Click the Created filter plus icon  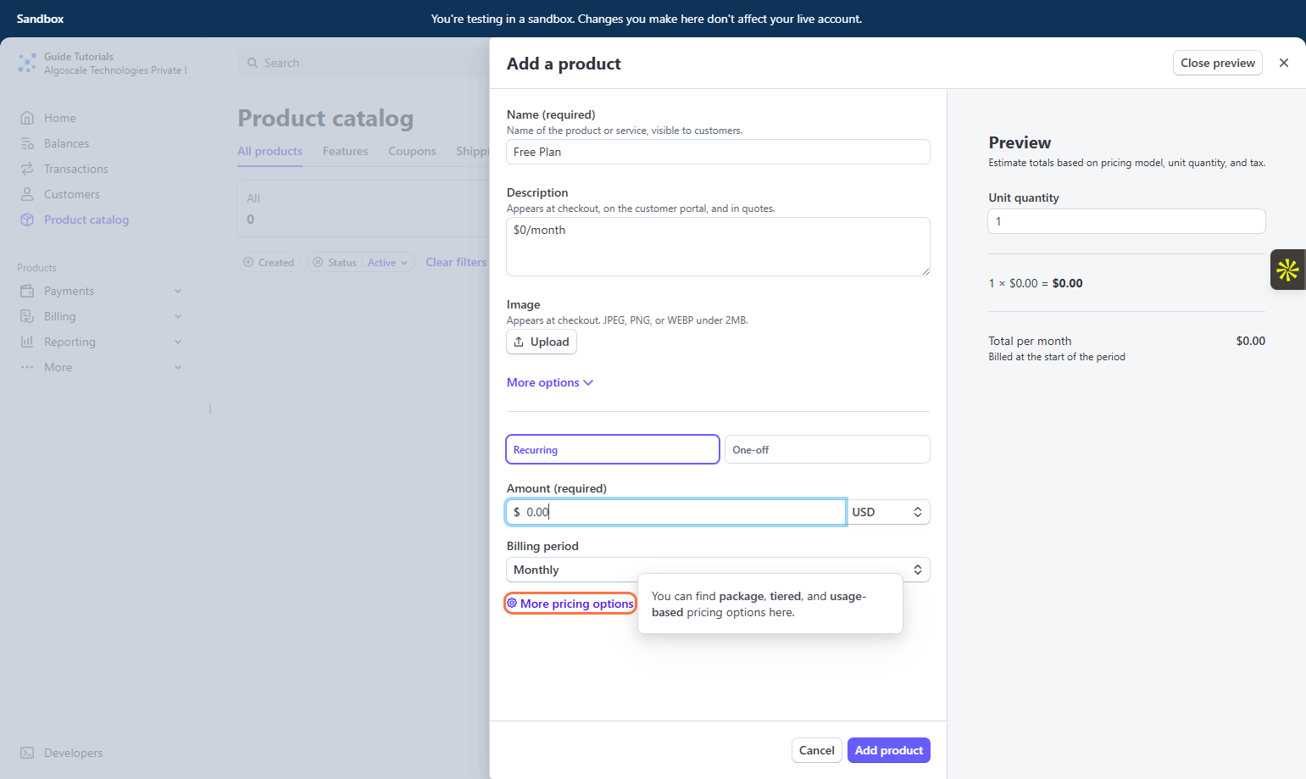point(248,263)
